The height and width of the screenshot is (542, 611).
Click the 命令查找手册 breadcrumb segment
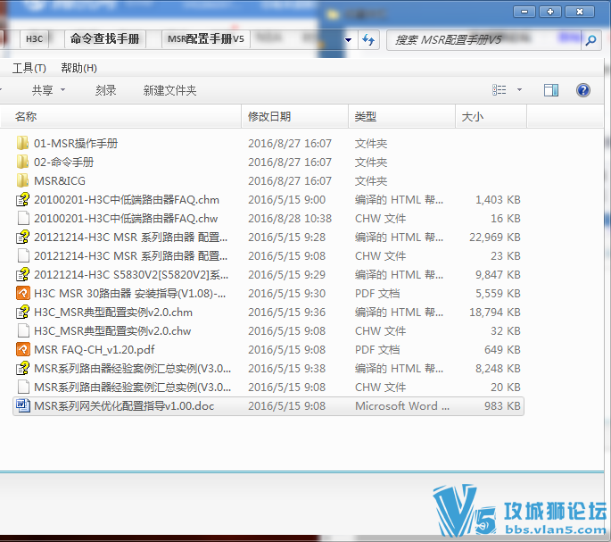[105, 39]
